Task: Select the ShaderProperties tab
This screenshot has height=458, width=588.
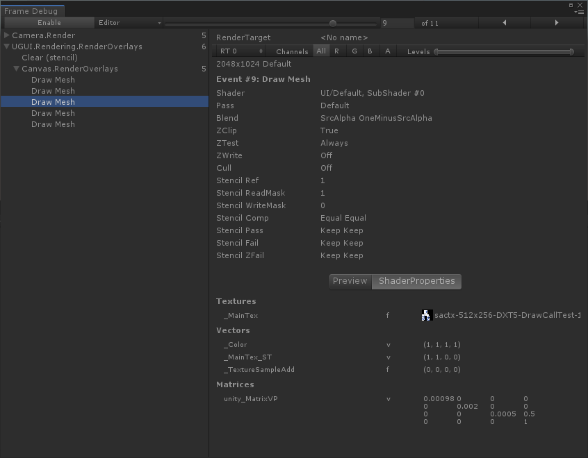Action: coord(416,281)
